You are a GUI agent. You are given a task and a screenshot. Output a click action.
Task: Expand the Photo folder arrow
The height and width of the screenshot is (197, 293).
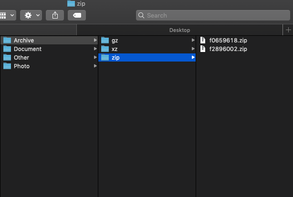[95, 66]
